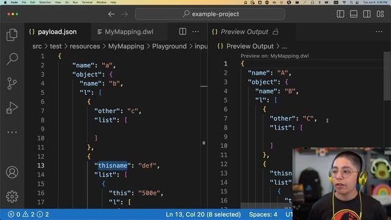Open the Terminal menu
The width and height of the screenshot is (391, 220).
(87, 2)
